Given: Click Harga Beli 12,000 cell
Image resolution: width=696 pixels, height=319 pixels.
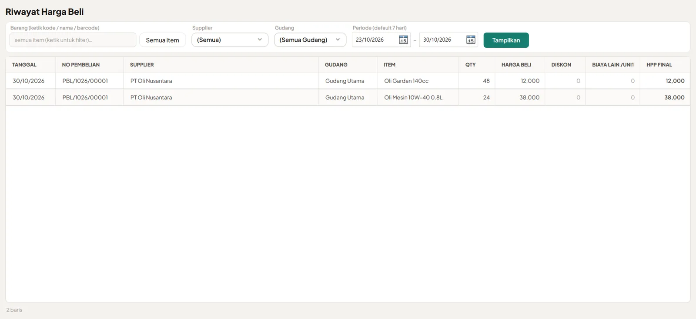Looking at the screenshot, I should point(520,81).
